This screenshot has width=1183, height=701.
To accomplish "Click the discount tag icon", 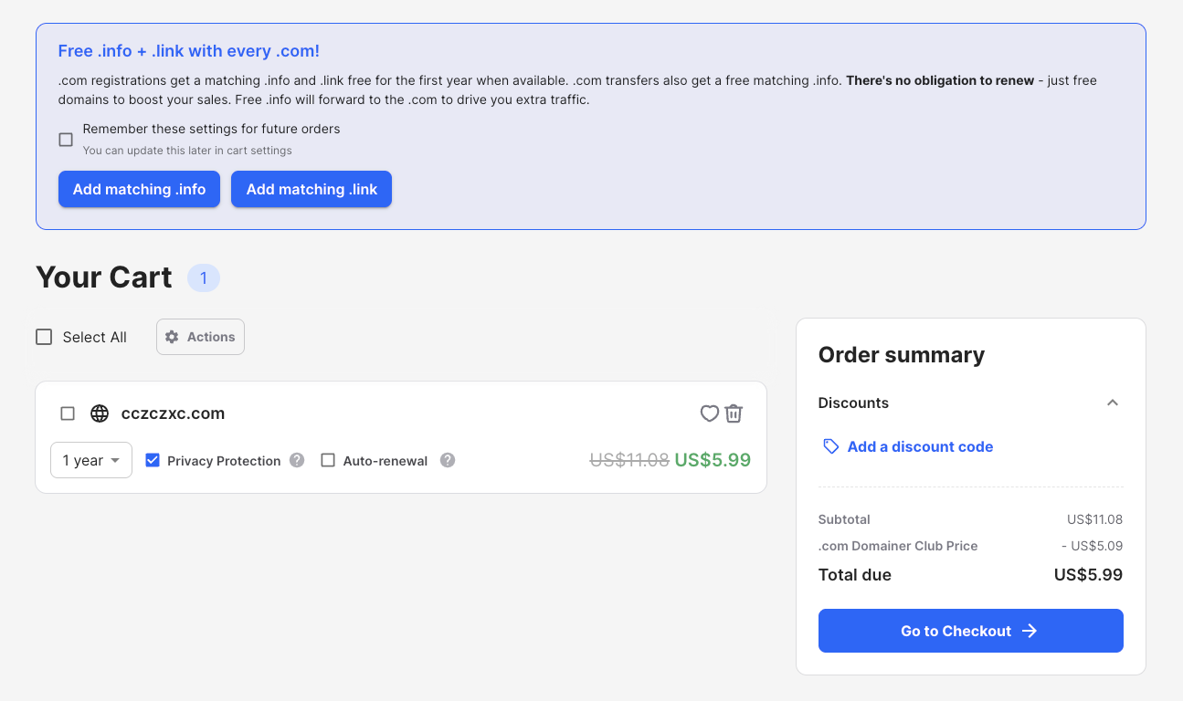I will [x=830, y=446].
